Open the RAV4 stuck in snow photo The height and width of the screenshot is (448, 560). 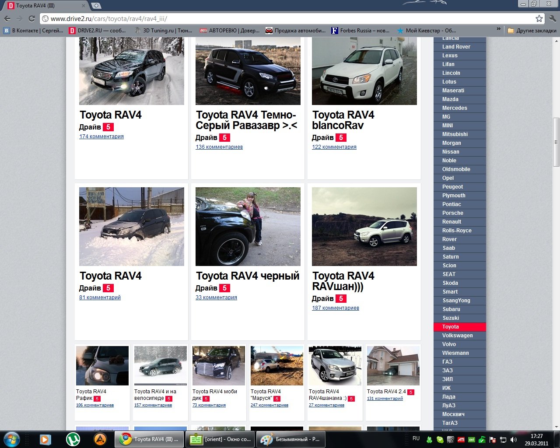tap(132, 227)
